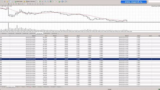The image size is (160, 90).
Task: Open the Маркет terminal tab
Action: point(34,87)
